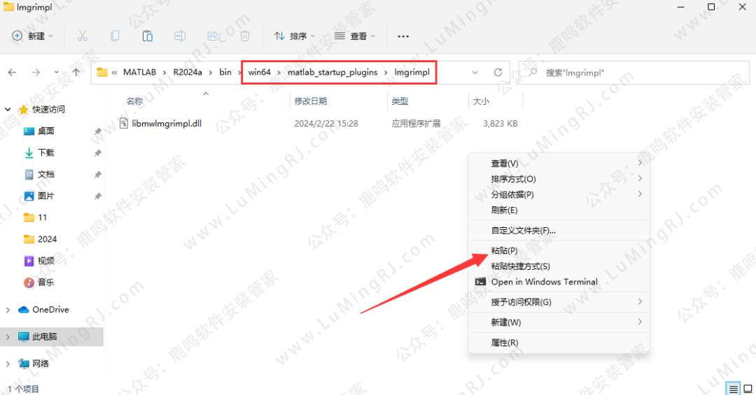Open 视频 in sidebar

pyautogui.click(x=45, y=261)
